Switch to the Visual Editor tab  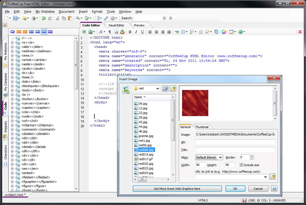coord(116,25)
